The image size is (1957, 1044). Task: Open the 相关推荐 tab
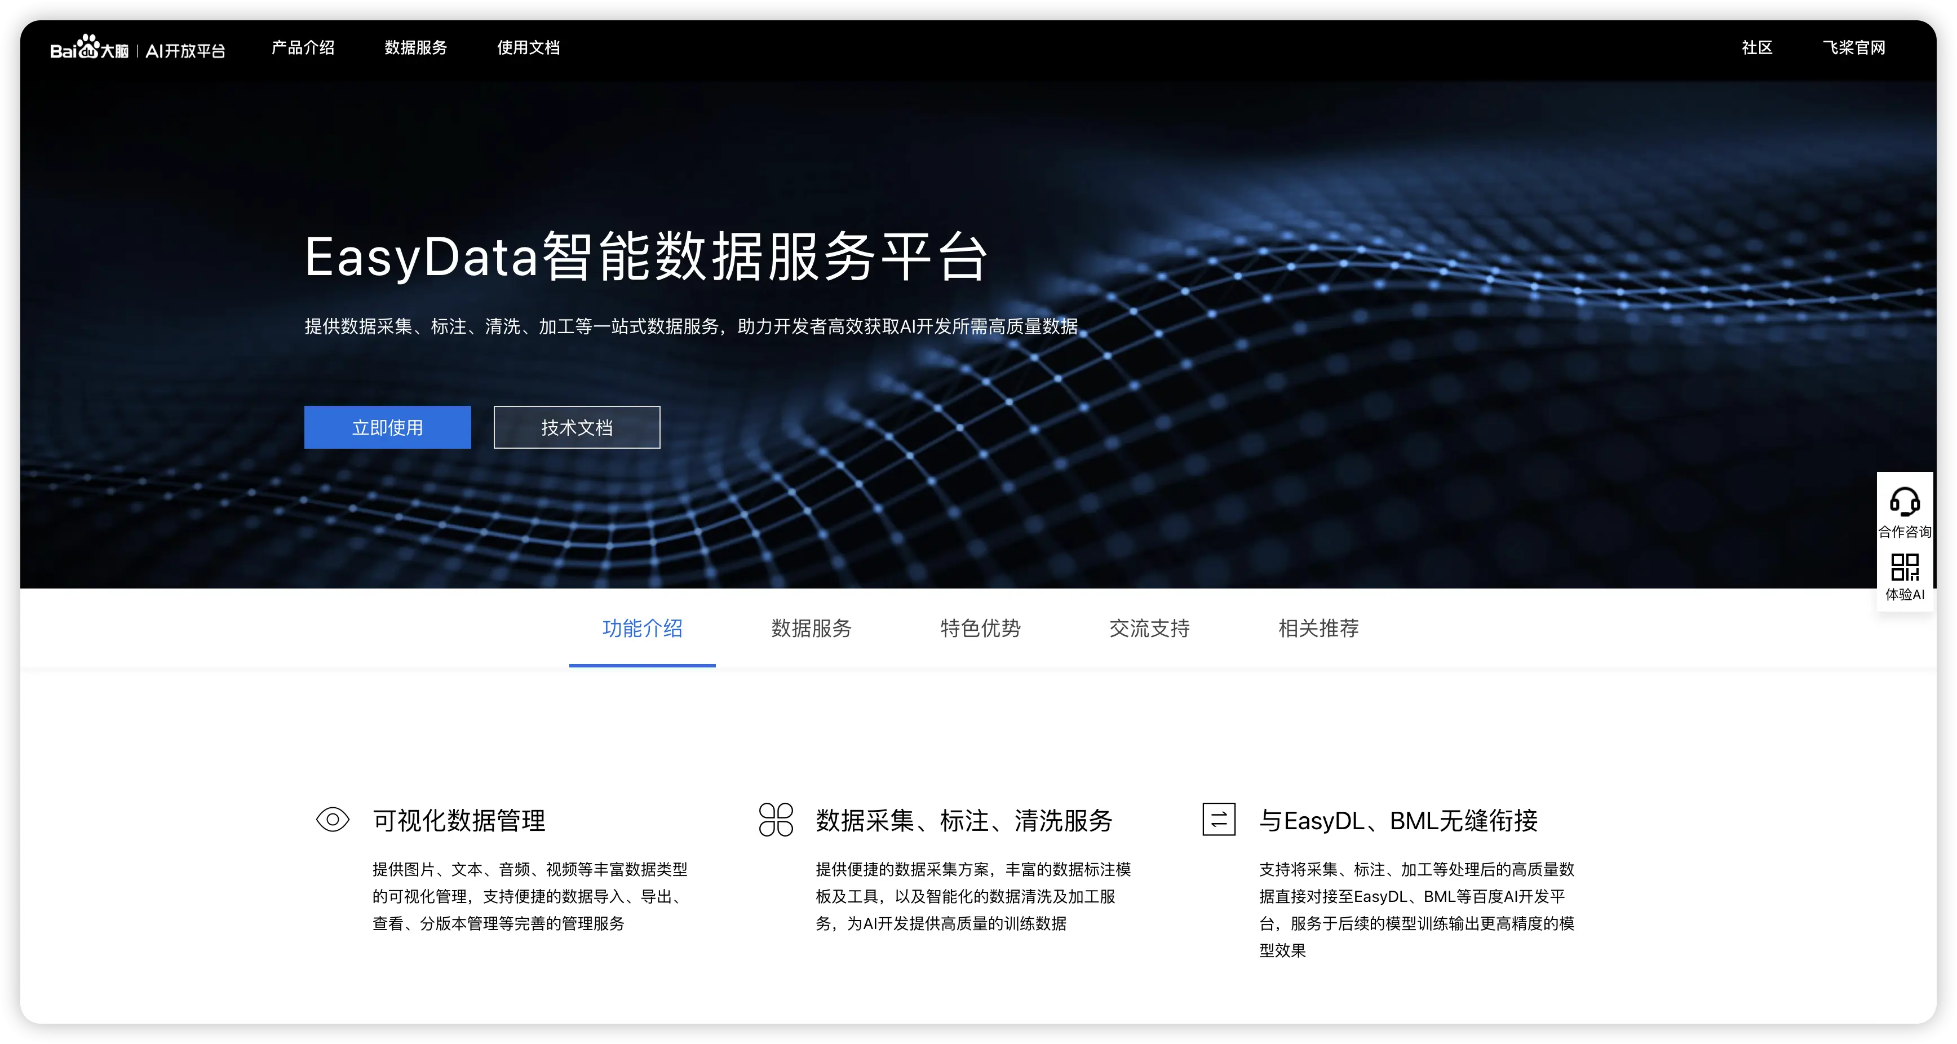coord(1318,629)
